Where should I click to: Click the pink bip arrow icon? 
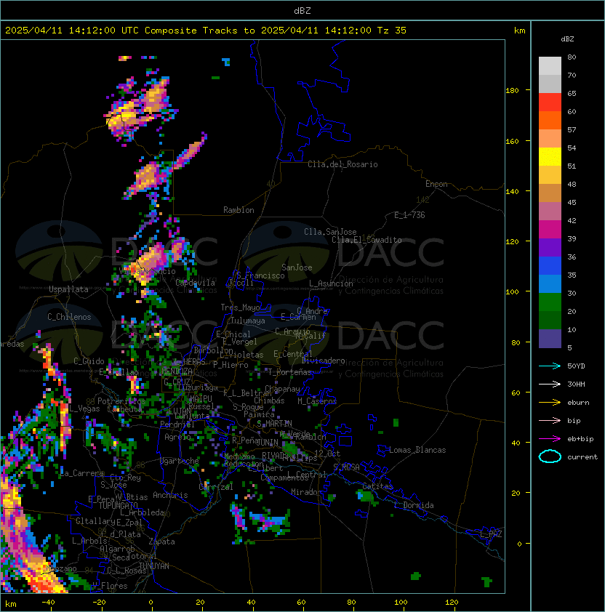click(x=550, y=420)
